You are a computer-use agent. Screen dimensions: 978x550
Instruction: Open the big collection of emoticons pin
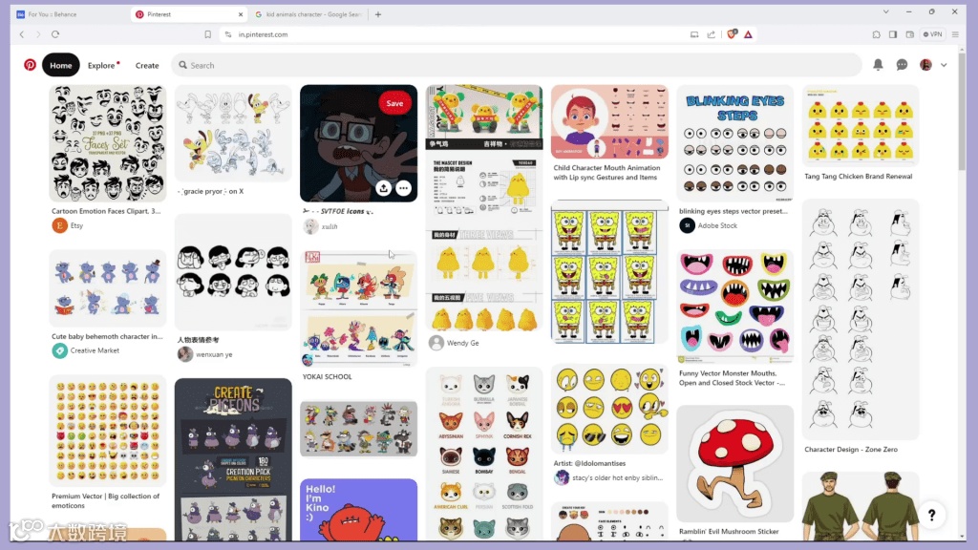click(x=107, y=431)
